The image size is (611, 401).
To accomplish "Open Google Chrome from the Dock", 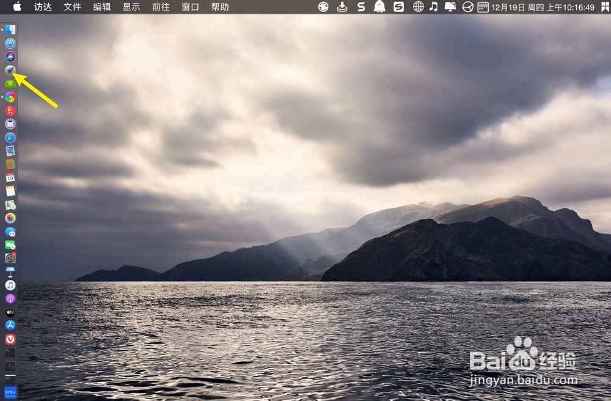I will click(10, 96).
